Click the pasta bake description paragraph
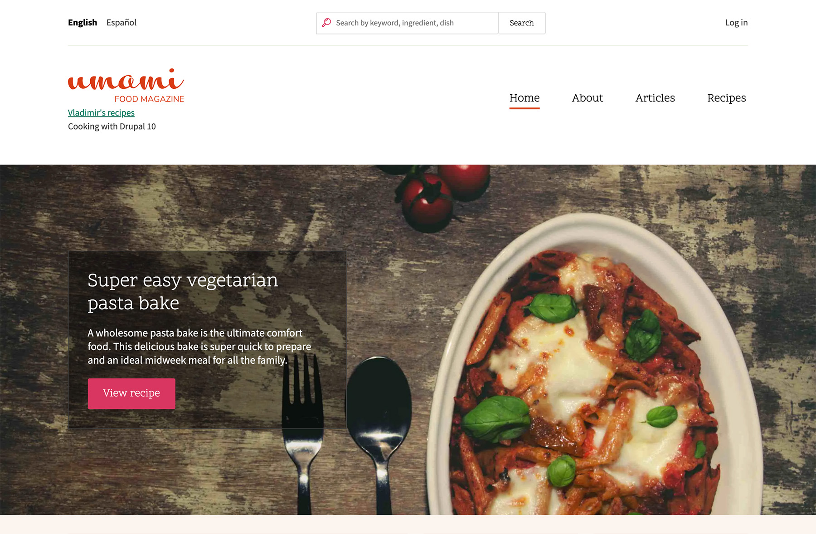The image size is (816, 534). (x=199, y=346)
